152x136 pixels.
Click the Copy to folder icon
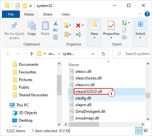(x=66, y=34)
